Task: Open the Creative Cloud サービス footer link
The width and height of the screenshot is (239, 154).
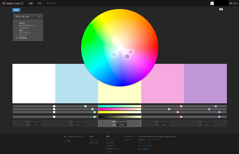Action: pyautogui.click(x=76, y=137)
